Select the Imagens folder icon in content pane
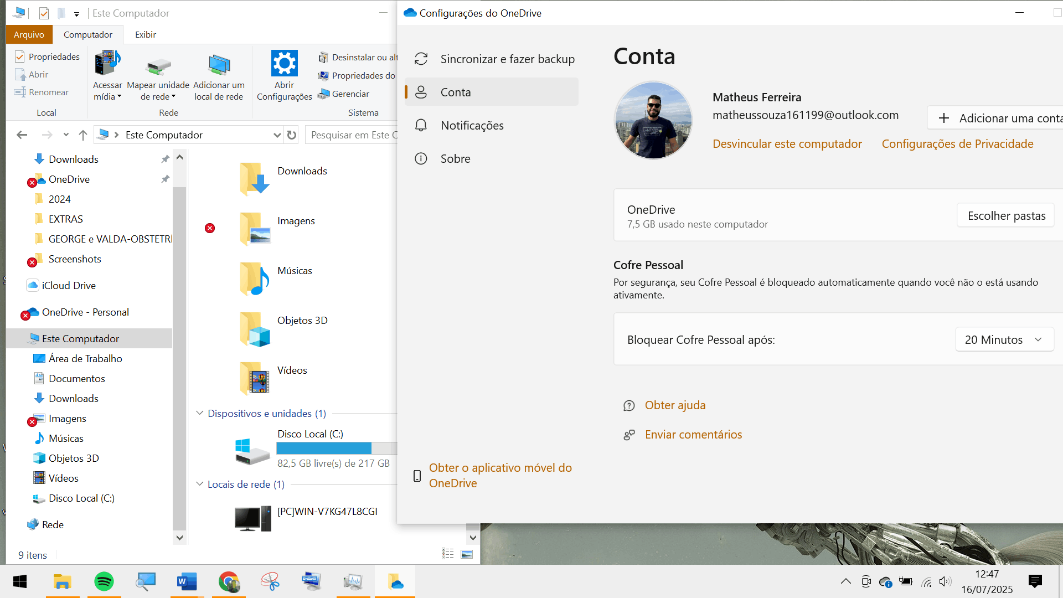Screen dimensions: 1063x598 coord(255,228)
